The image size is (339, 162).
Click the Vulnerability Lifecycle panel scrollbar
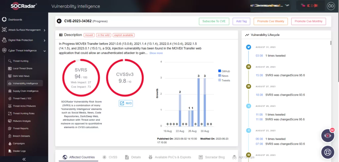[x=331, y=43]
